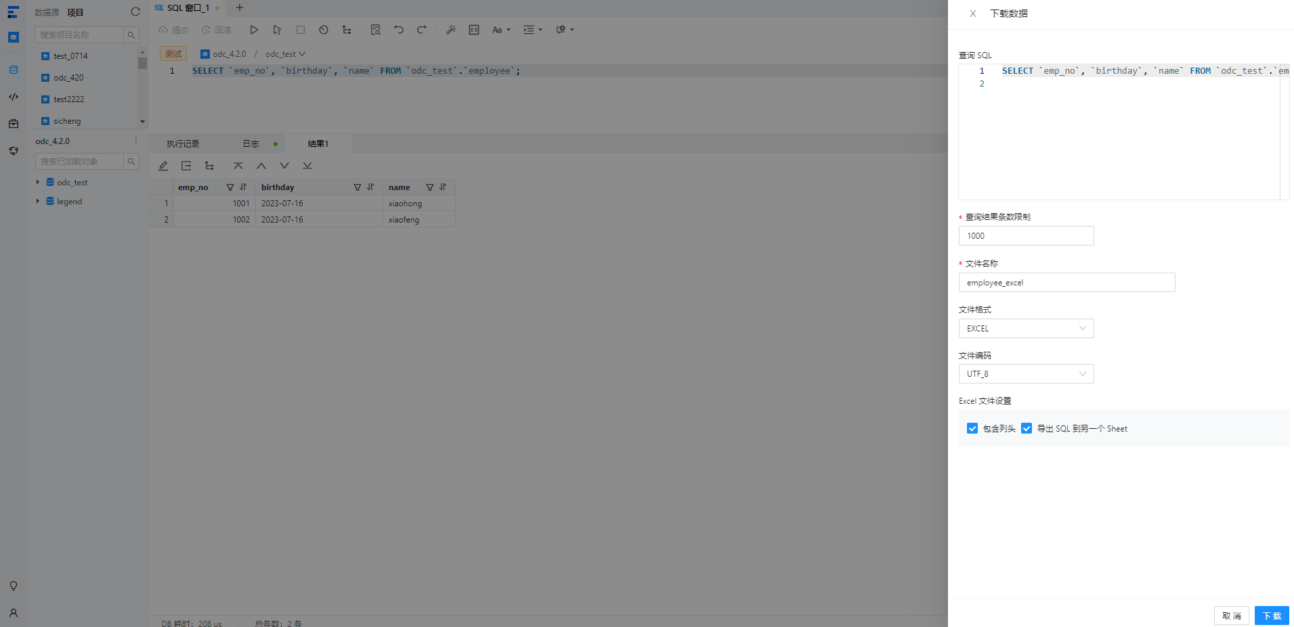Click the 文件名称 input field
Screen dimensions: 1294x627
[x=1066, y=283]
